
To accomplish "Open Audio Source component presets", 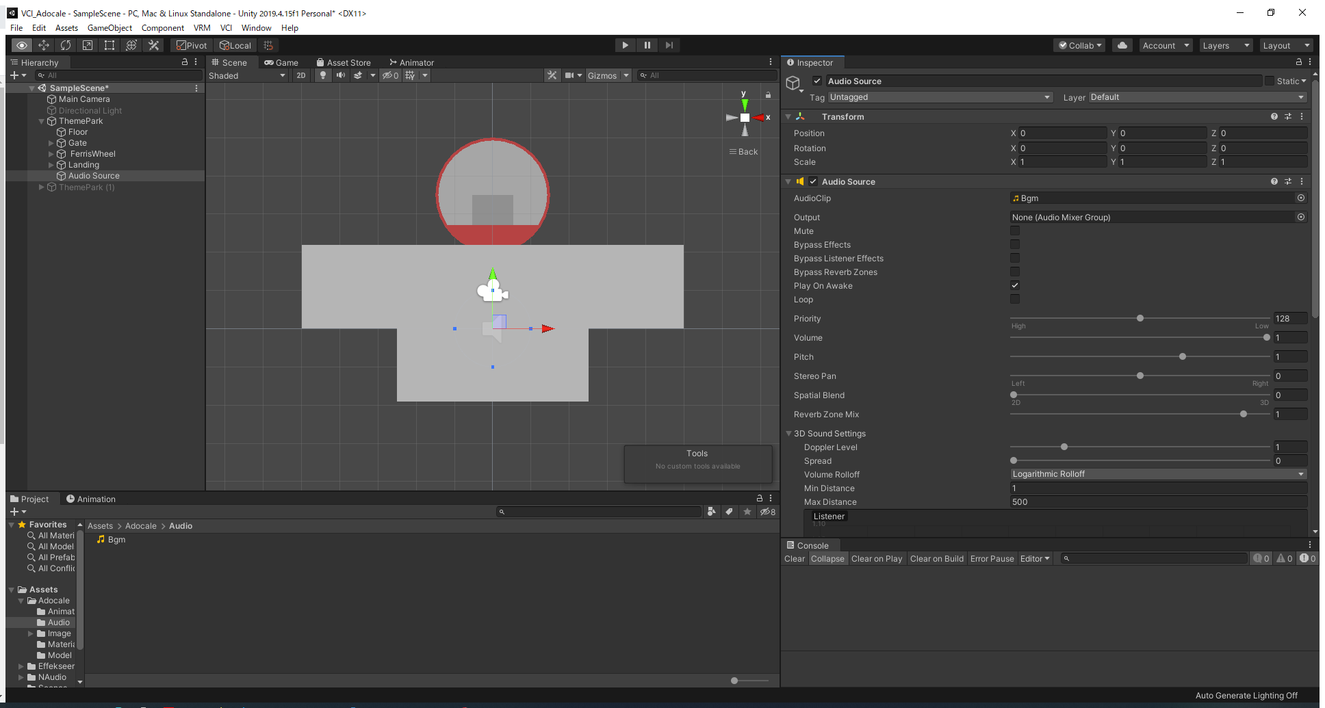I will click(x=1288, y=182).
